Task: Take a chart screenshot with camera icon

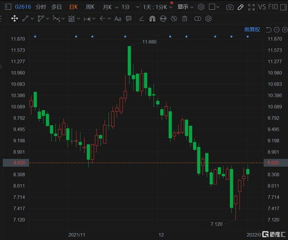Action: pyautogui.click(x=230, y=7)
